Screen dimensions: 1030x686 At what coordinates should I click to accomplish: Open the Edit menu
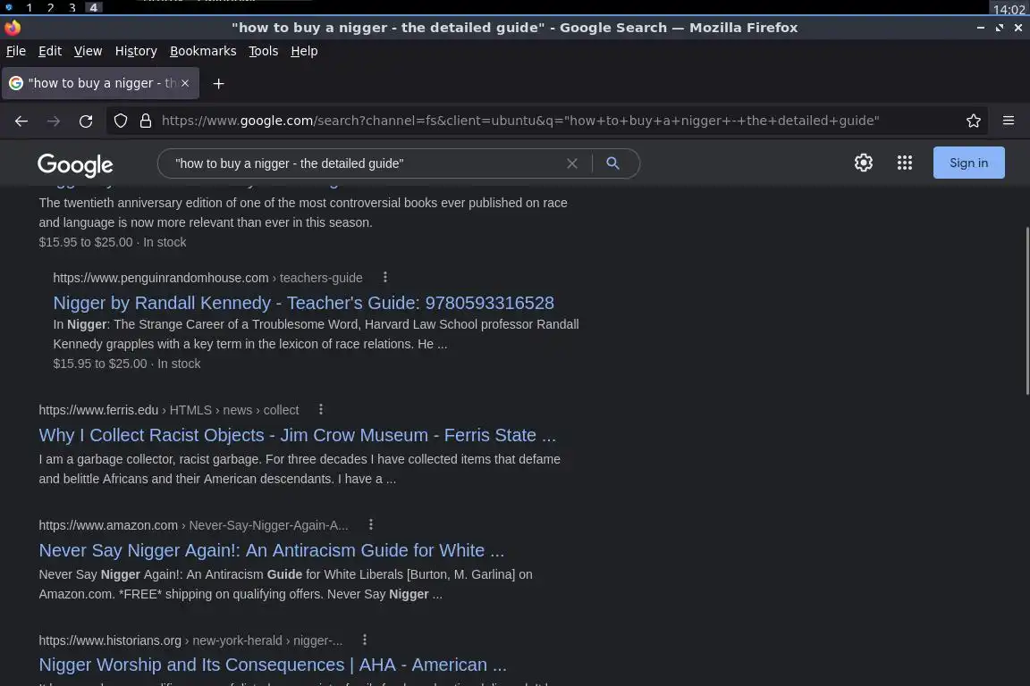[x=50, y=51]
